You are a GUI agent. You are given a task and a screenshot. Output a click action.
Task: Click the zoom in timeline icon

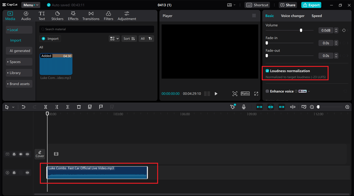pyautogui.click(x=347, y=107)
